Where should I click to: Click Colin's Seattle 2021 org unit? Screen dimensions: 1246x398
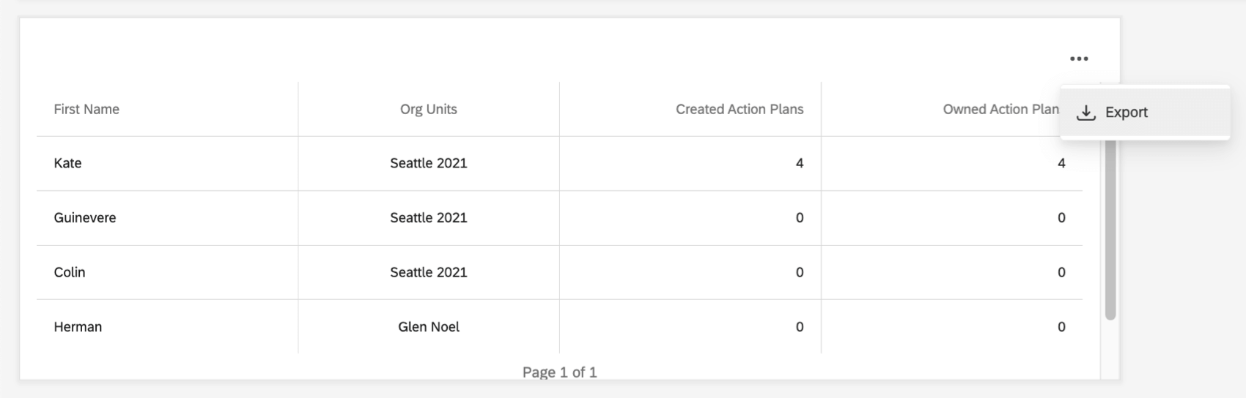429,272
